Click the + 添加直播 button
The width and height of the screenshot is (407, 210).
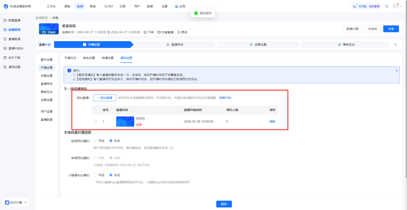[105, 98]
